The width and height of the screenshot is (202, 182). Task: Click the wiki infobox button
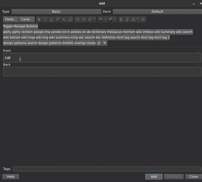(x=145, y=32)
